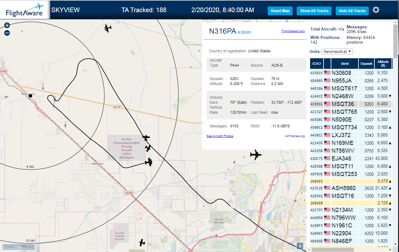
Task: Select the N2134M aircraft row
Action: point(351,210)
